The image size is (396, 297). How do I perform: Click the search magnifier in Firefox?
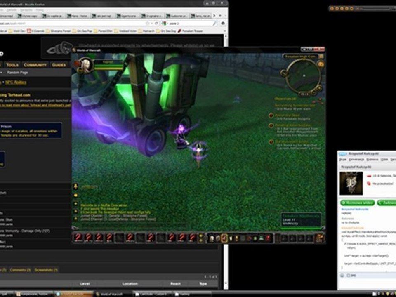214,23
